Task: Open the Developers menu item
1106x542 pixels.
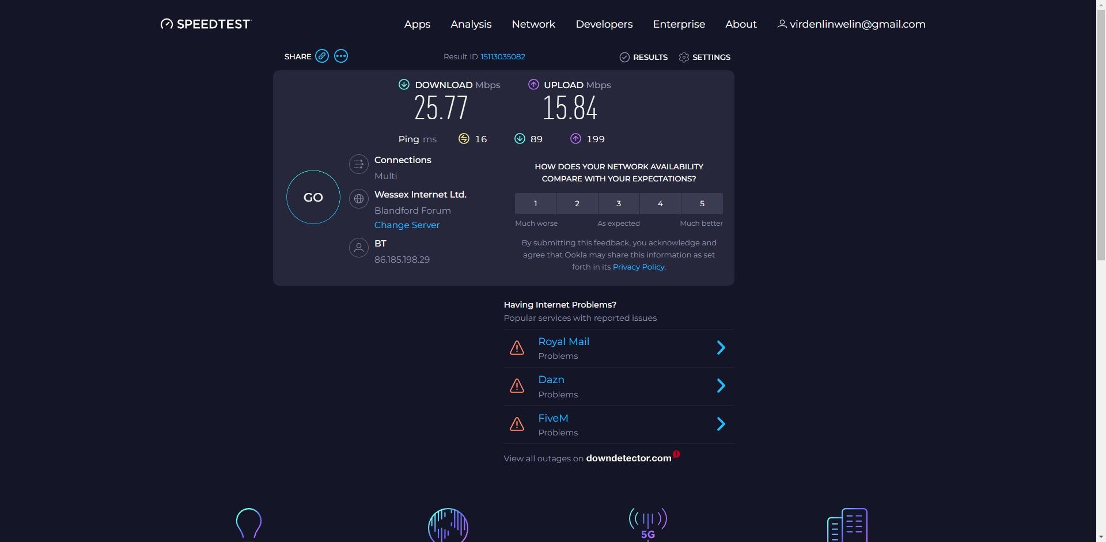Action: click(604, 24)
